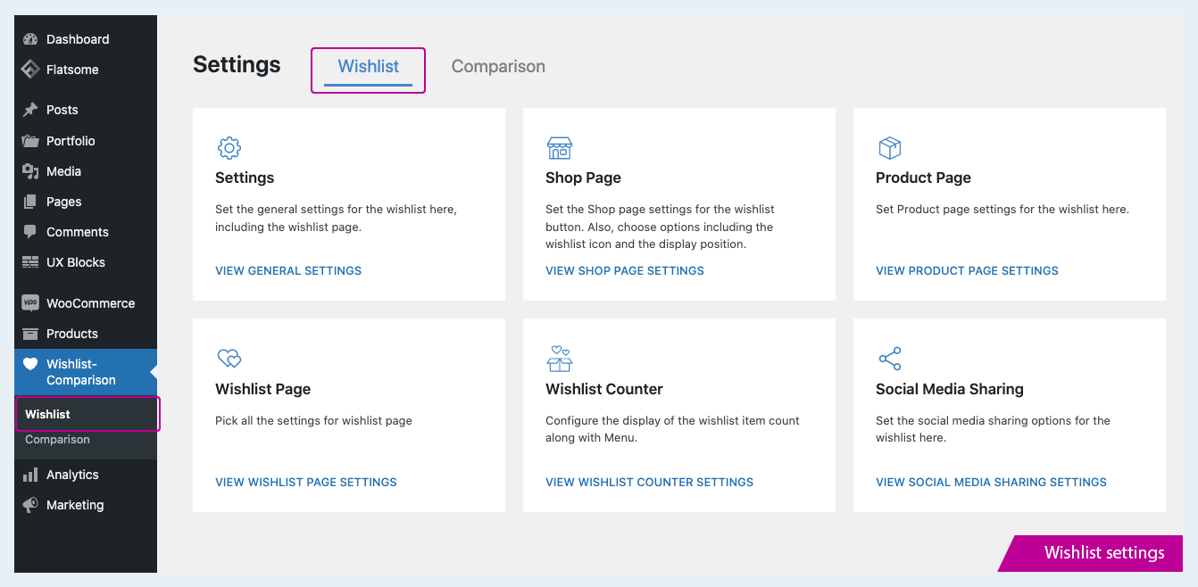Click the Pages sheets icon
The height and width of the screenshot is (587, 1198).
point(30,202)
